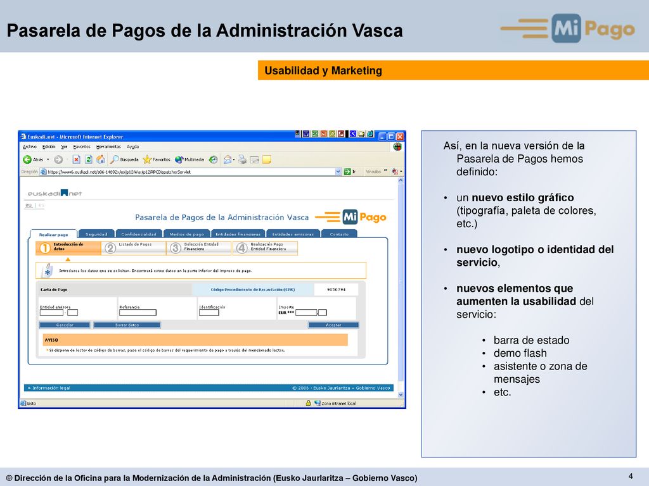The width and height of the screenshot is (649, 486).
Task: Click the grey Forward arrow button
Action: tap(58, 159)
